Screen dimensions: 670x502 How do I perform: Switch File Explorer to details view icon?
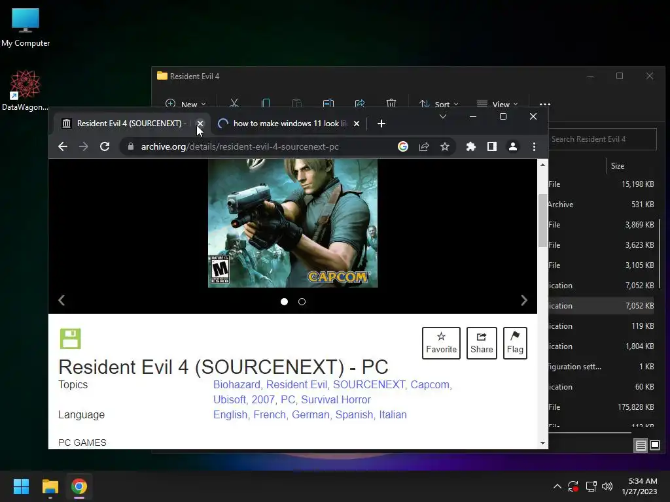click(x=641, y=446)
